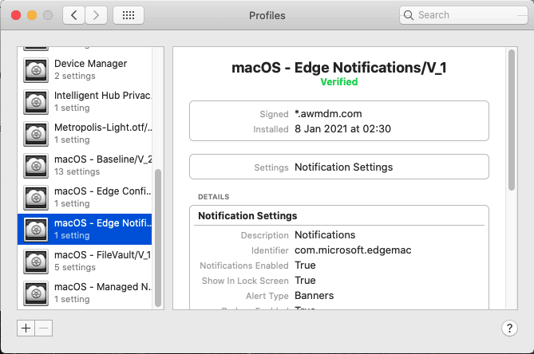Screen dimensions: 534x354
Task: Click the profile list scrollbar thumb
Action: tap(158, 238)
